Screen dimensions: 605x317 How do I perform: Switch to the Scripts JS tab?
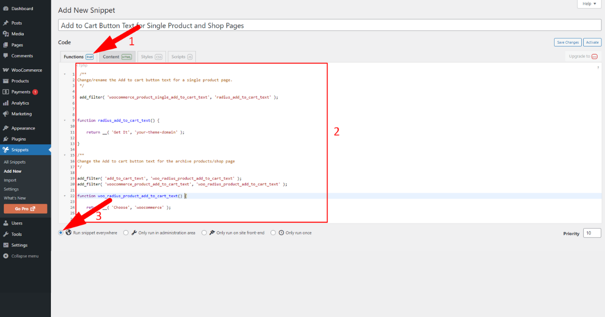pyautogui.click(x=181, y=57)
